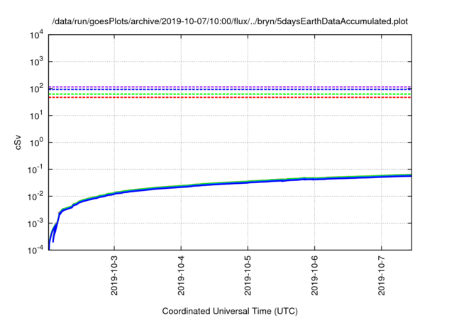Viewport: 454px width, 318px height.
Task: Click the 2019-10-7 date tick label
Action: (x=382, y=275)
